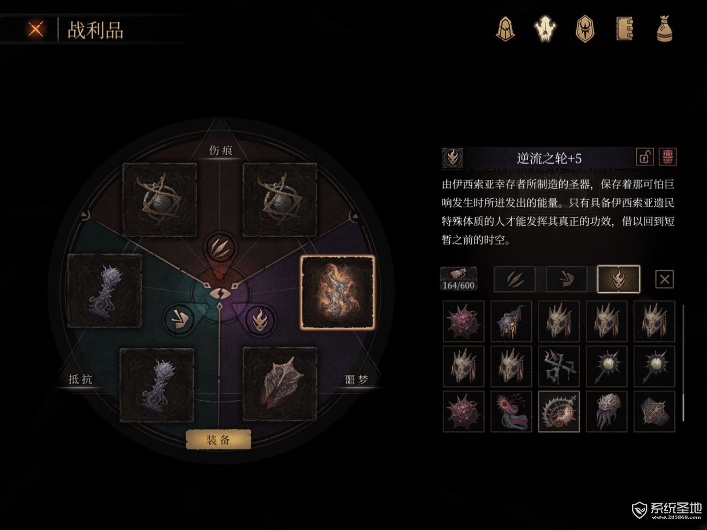The image size is (707, 530).
Task: Switch to the claw scar filter tab
Action: [514, 279]
